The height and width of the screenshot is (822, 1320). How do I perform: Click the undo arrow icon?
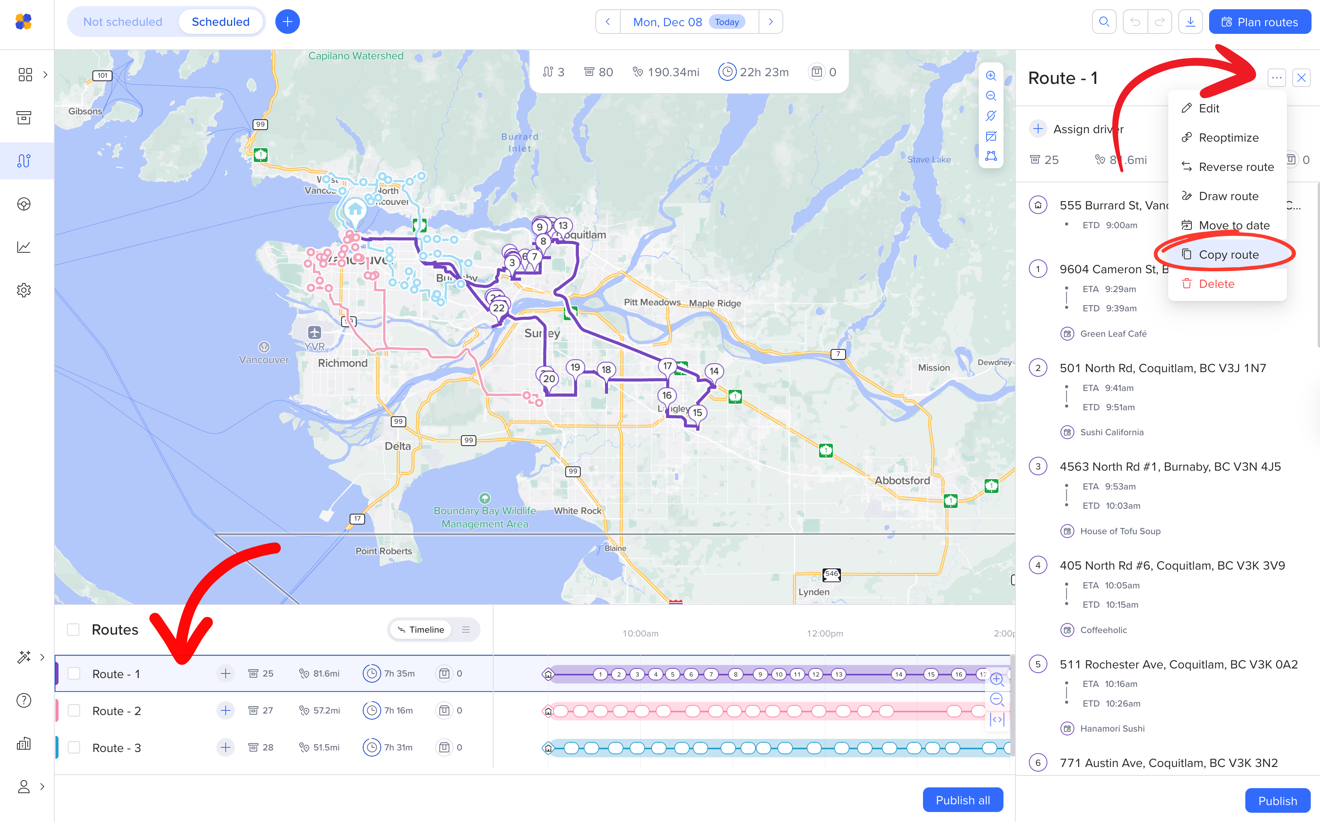click(1134, 22)
